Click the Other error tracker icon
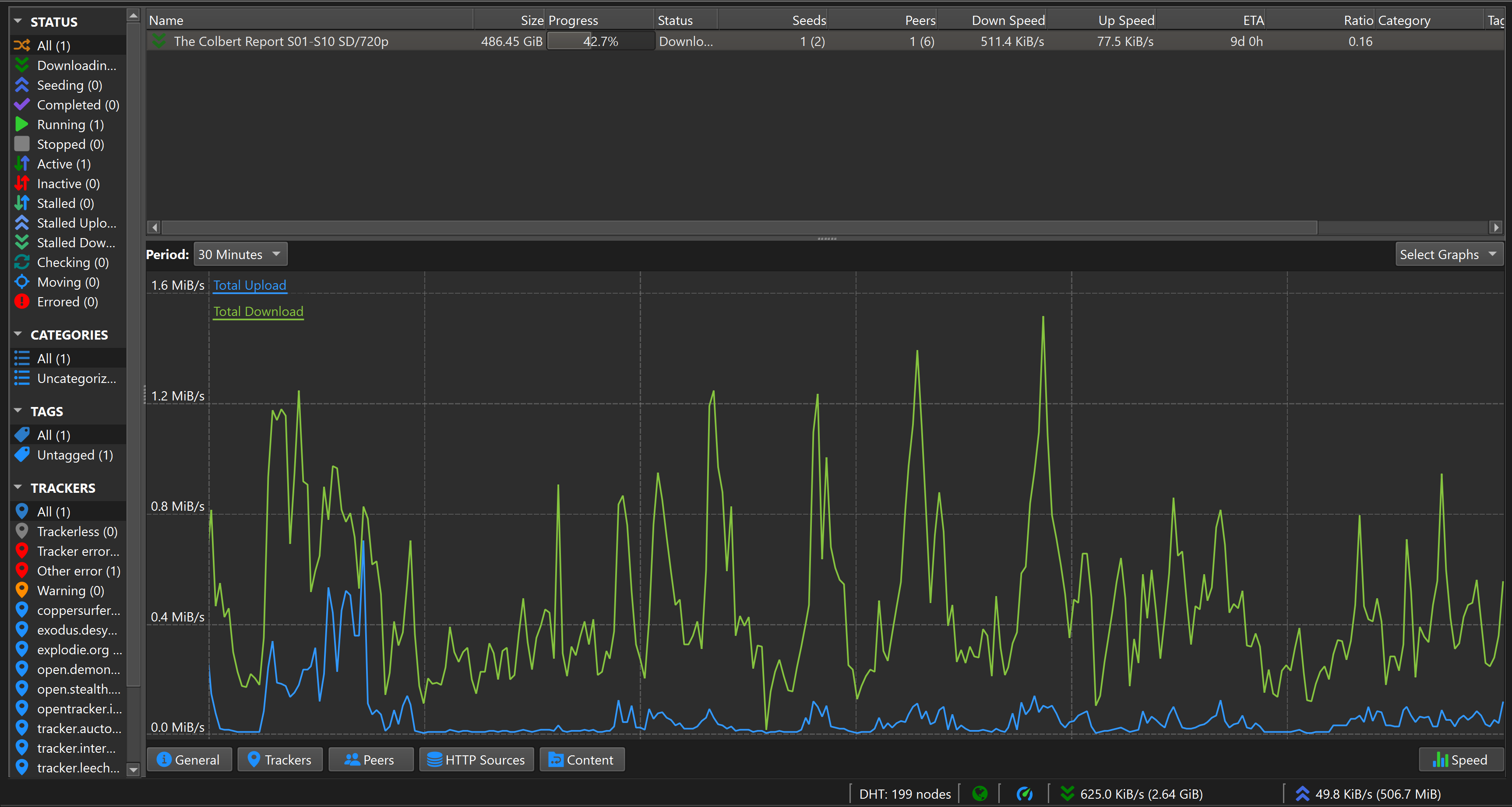This screenshot has width=1512, height=807. [22, 570]
